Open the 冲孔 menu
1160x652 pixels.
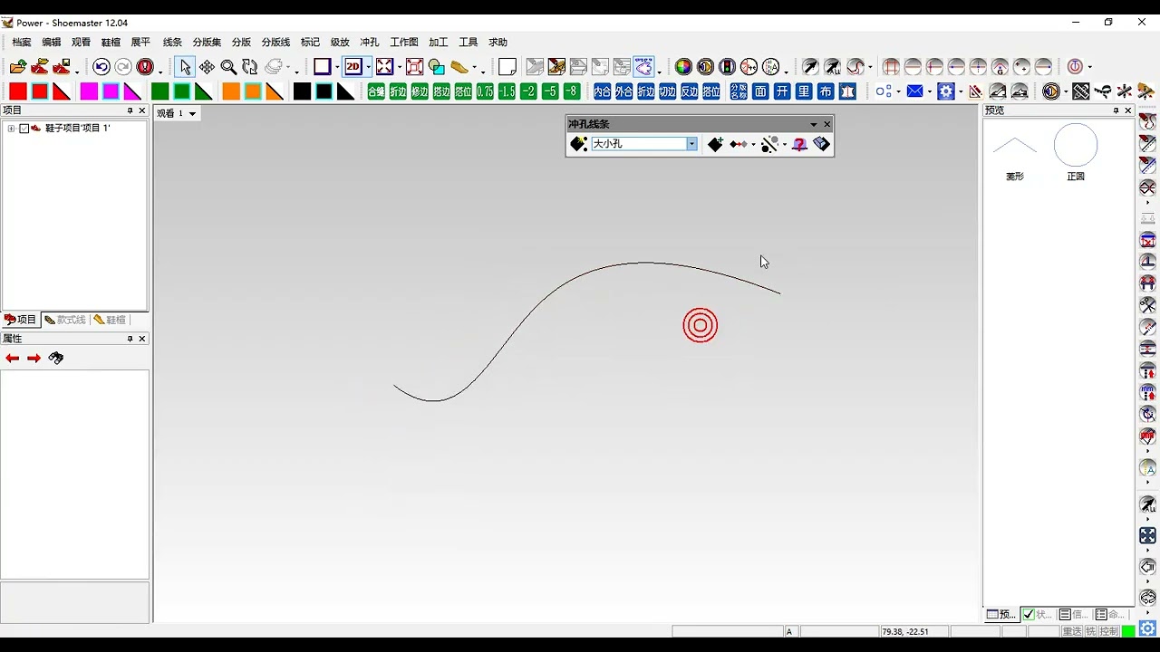pos(370,43)
